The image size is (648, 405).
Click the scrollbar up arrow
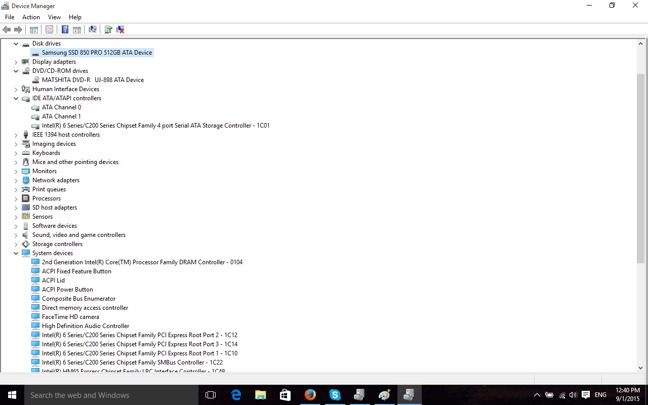pyautogui.click(x=640, y=44)
